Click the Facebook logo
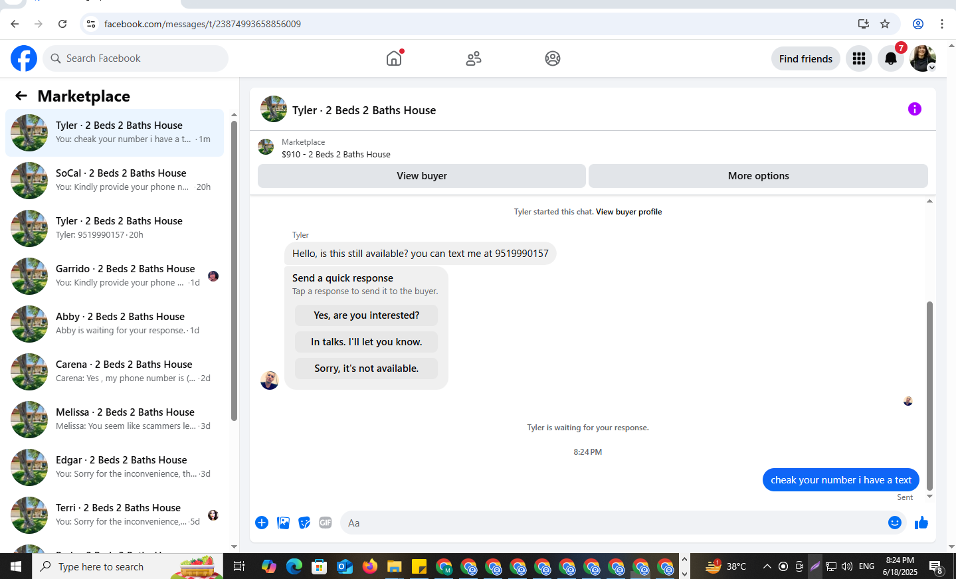This screenshot has width=956, height=579. tap(24, 58)
